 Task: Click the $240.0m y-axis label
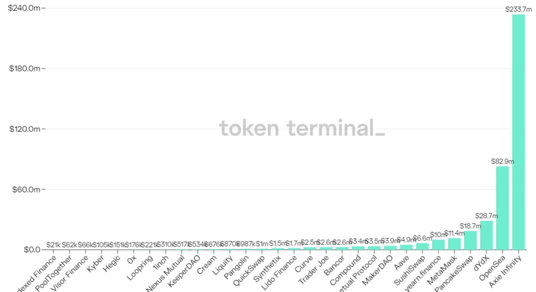(x=24, y=8)
